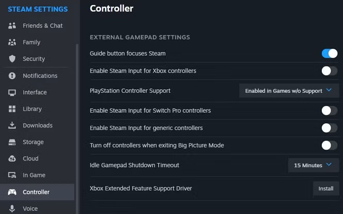Click the Friends & Chat people icon
This screenshot has height=214, width=343.
pyautogui.click(x=12, y=26)
